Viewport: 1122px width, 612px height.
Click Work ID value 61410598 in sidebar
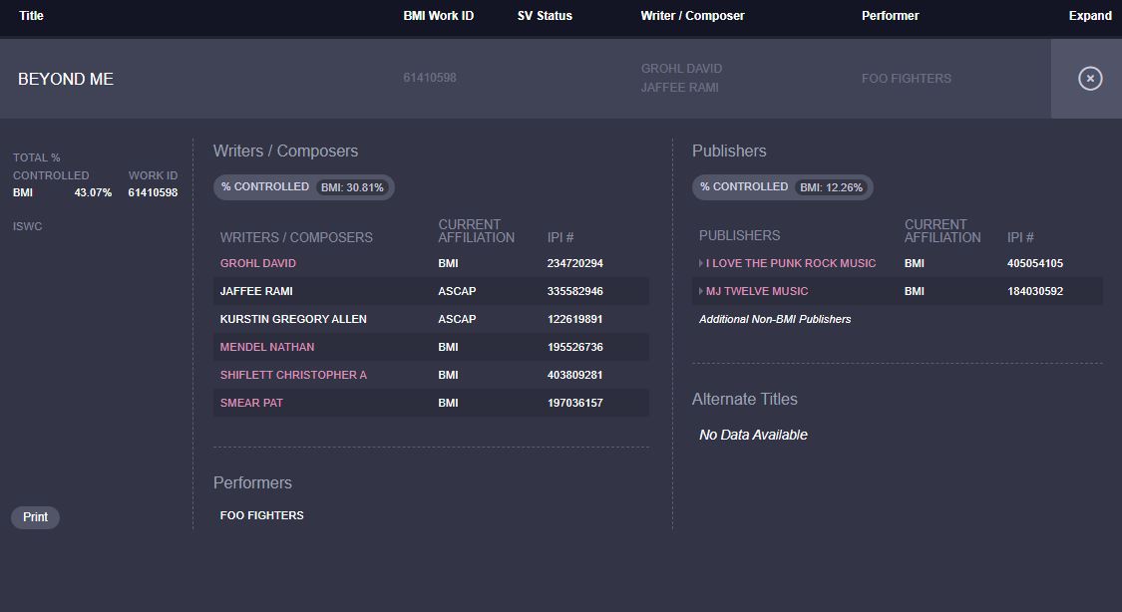pos(153,192)
